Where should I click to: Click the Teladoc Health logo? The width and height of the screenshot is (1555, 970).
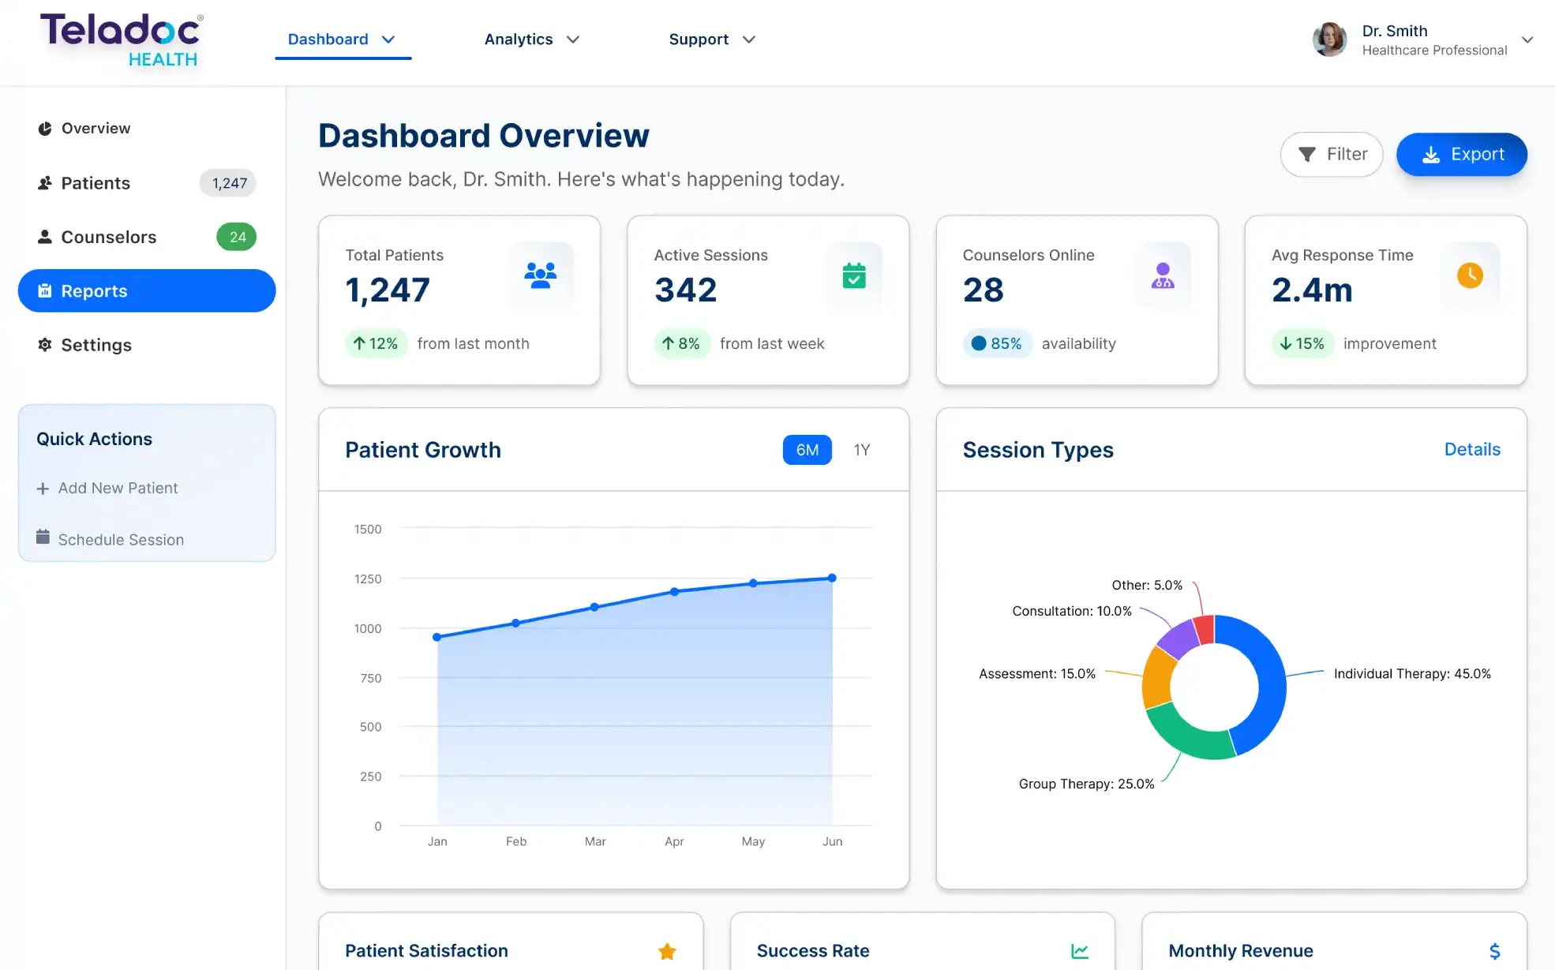pos(118,40)
